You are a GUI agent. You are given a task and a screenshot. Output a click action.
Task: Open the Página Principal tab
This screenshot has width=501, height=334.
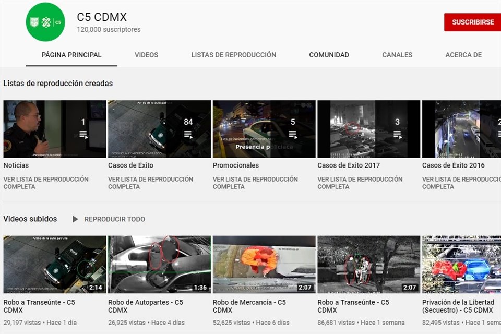point(71,55)
